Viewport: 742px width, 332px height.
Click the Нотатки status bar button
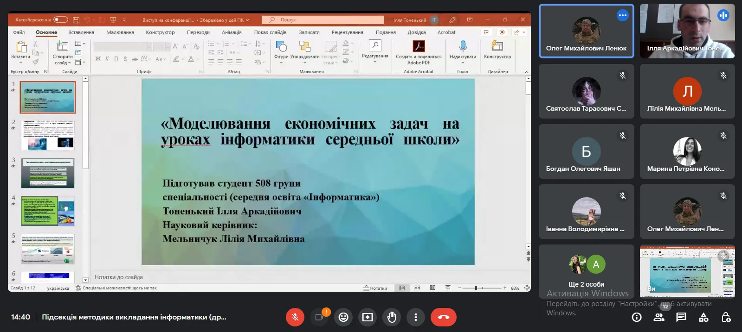pyautogui.click(x=375, y=288)
